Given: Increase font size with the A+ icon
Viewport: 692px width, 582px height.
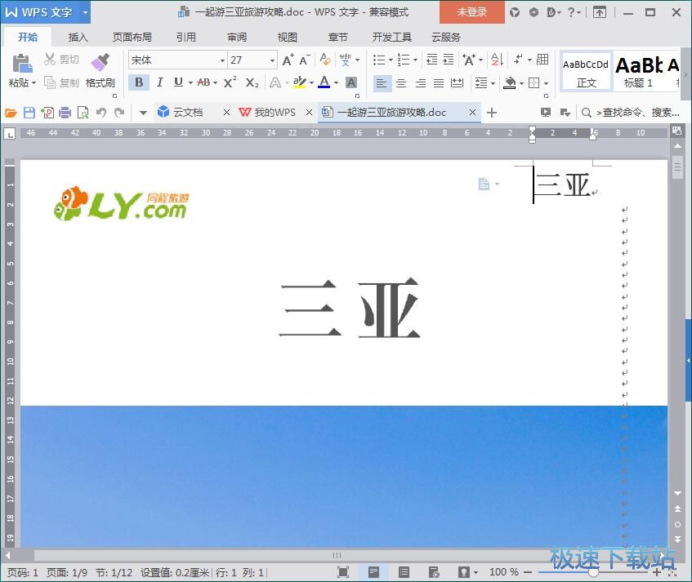Looking at the screenshot, I should [x=288, y=60].
